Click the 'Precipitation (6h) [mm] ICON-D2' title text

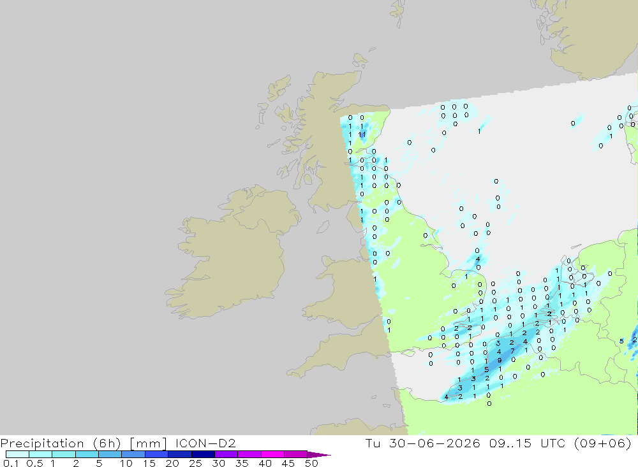coord(118,443)
